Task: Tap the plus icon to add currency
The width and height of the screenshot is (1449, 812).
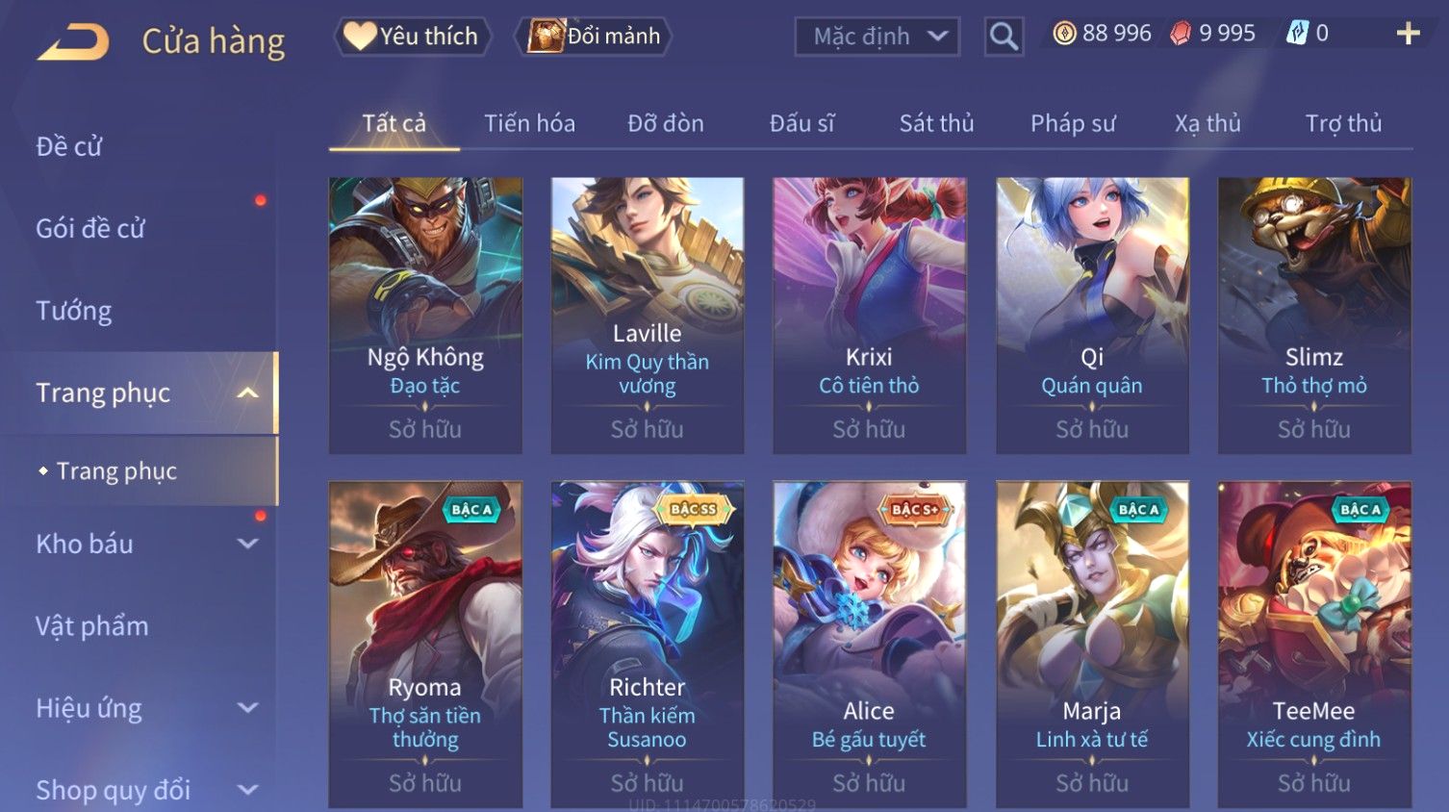Action: click(x=1408, y=34)
